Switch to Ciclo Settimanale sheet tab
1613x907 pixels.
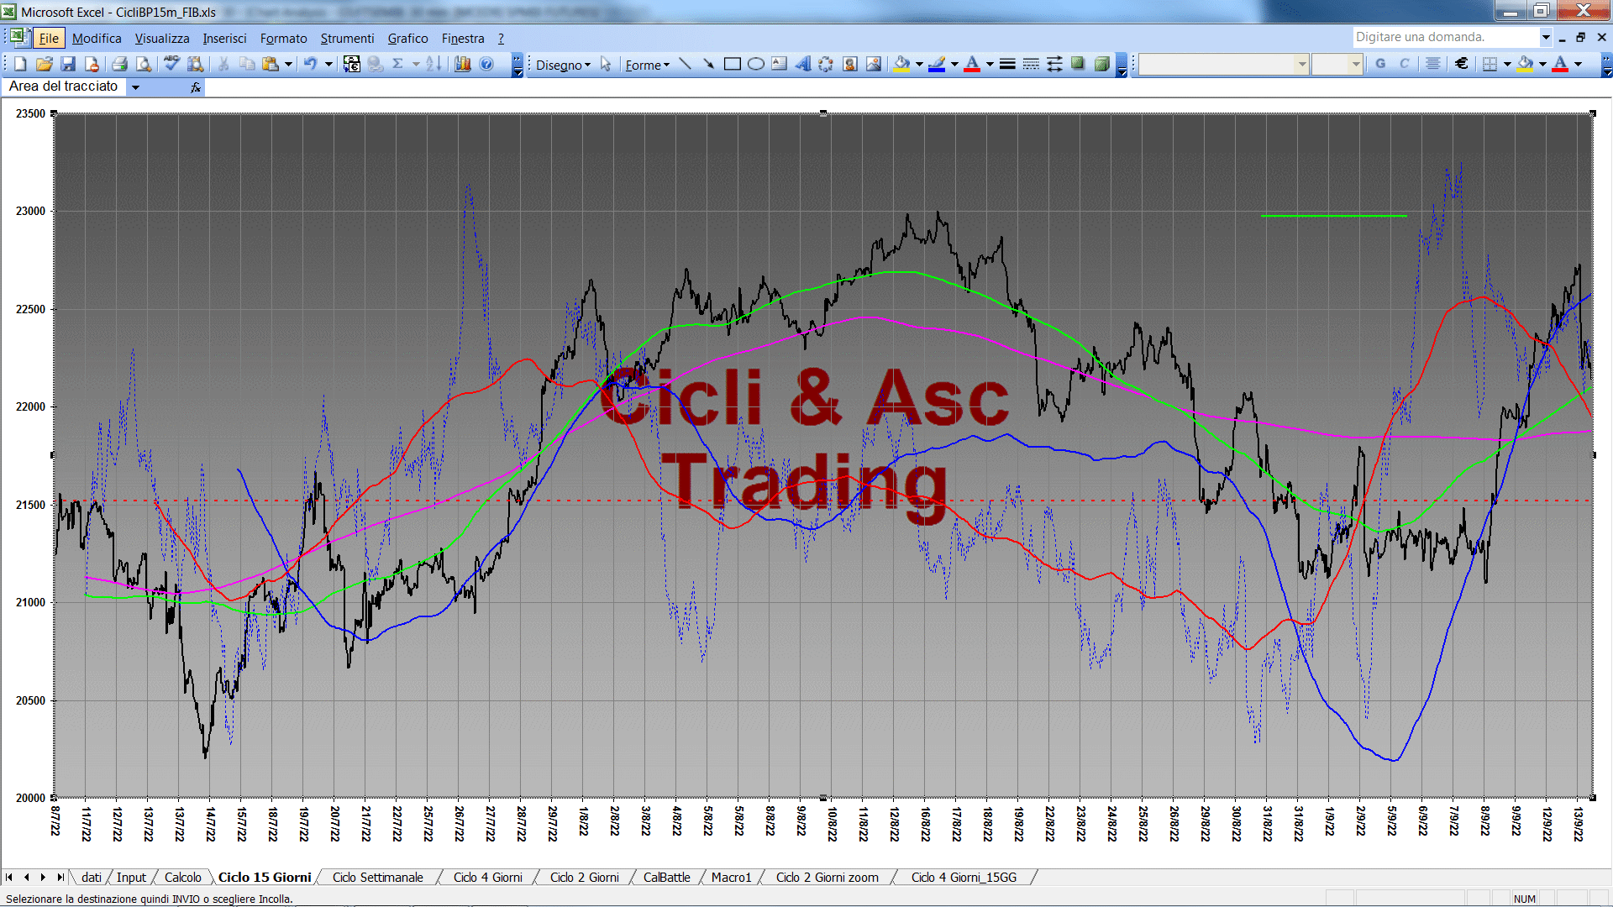click(378, 877)
